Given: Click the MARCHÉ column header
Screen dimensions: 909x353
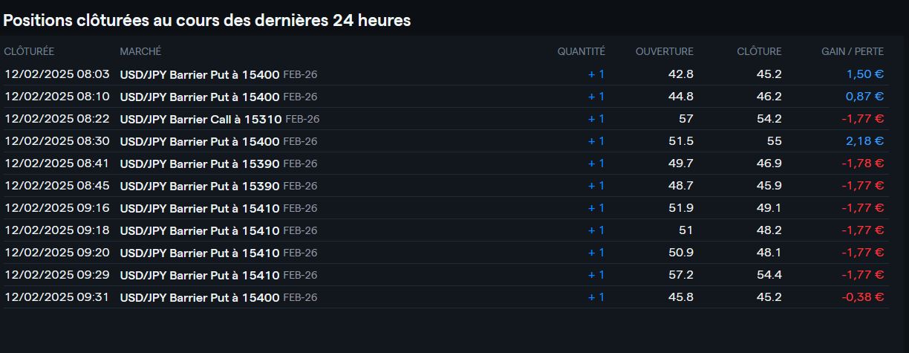Looking at the screenshot, I should (140, 51).
